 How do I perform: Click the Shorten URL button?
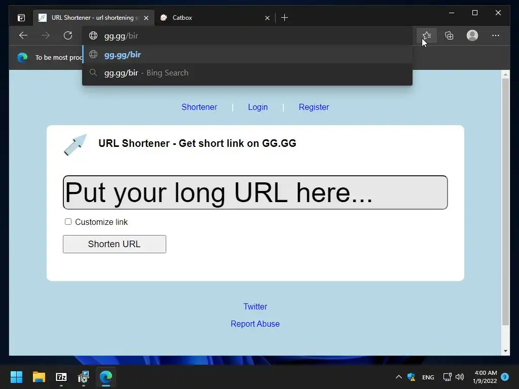coord(115,244)
